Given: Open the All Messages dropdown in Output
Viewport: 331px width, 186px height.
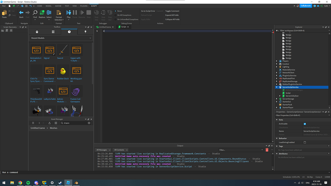Looking at the screenshot, I should point(103,150).
